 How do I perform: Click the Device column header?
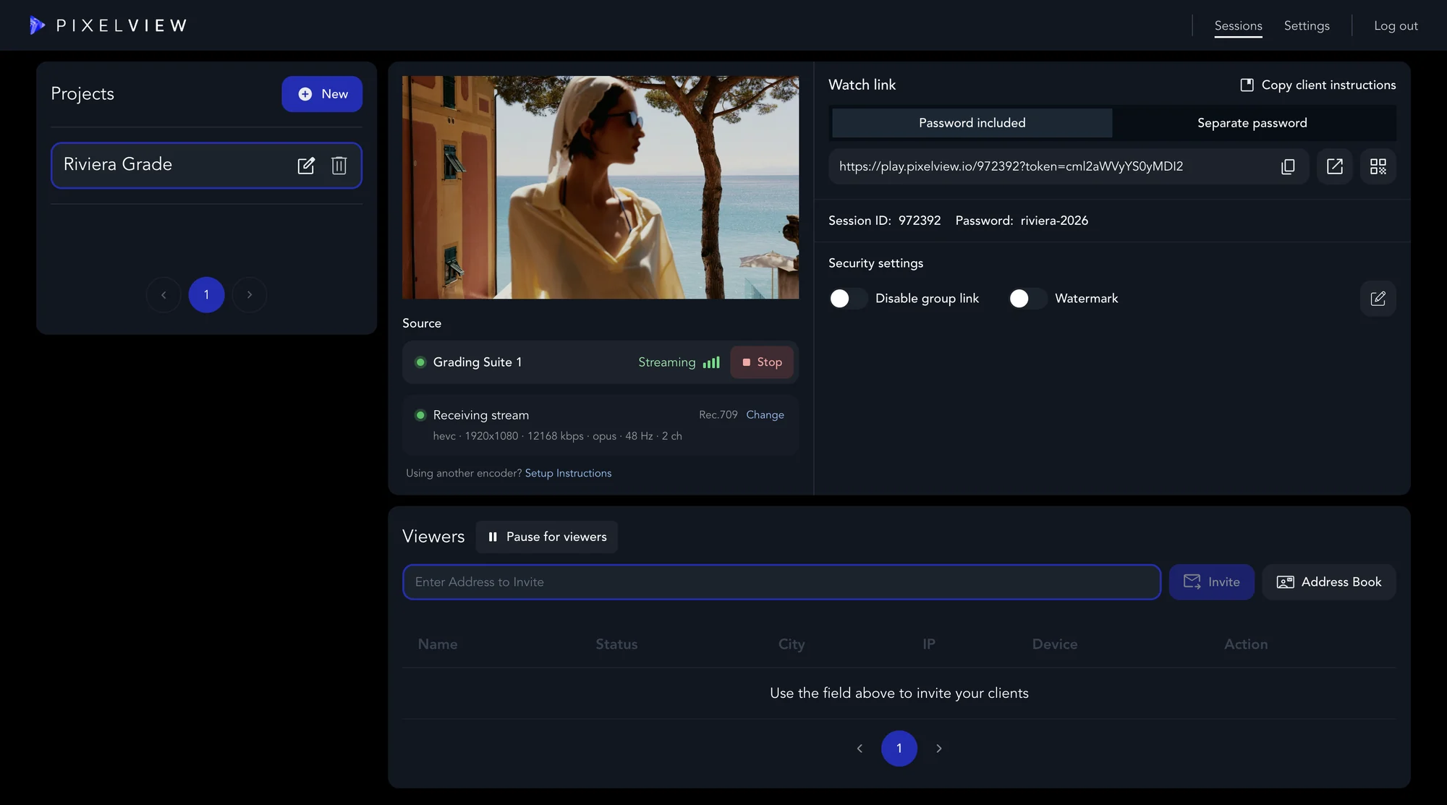pos(1055,644)
